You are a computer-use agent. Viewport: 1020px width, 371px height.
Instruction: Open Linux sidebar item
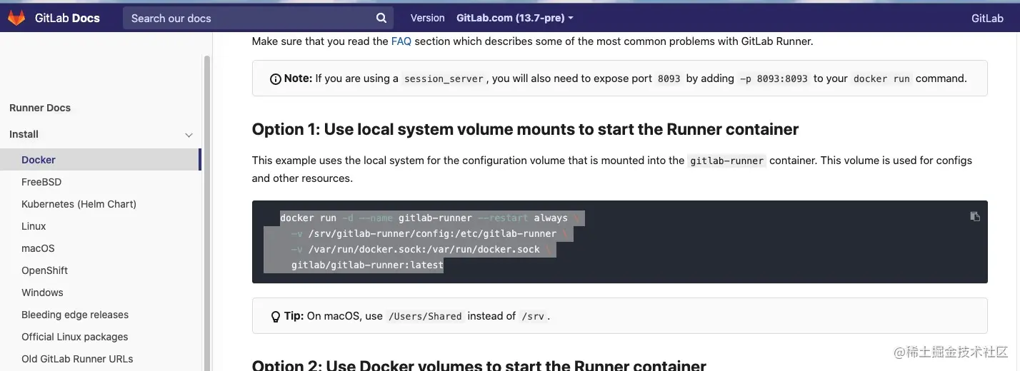click(x=34, y=226)
